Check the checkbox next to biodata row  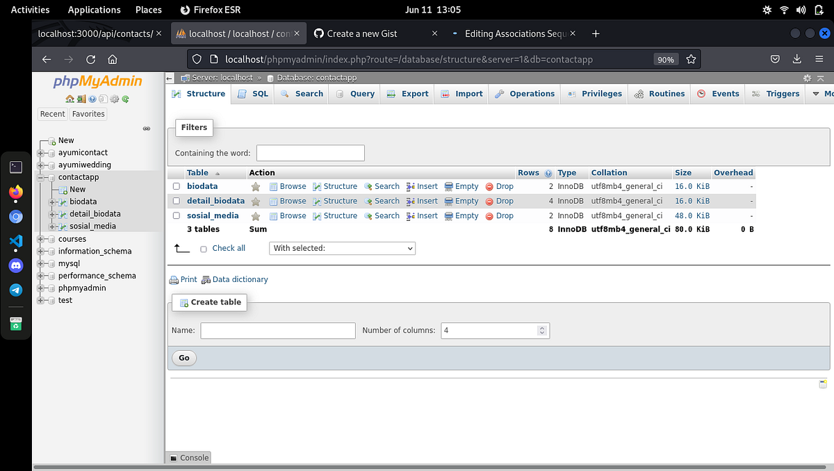point(176,186)
